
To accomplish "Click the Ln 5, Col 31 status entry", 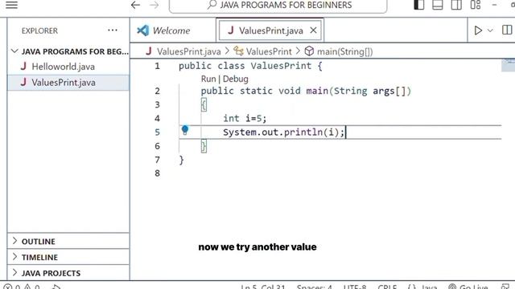I will pyautogui.click(x=262, y=287).
